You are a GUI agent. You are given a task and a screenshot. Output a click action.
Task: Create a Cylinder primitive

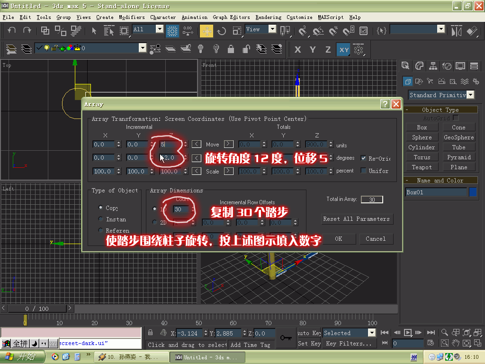point(422,147)
